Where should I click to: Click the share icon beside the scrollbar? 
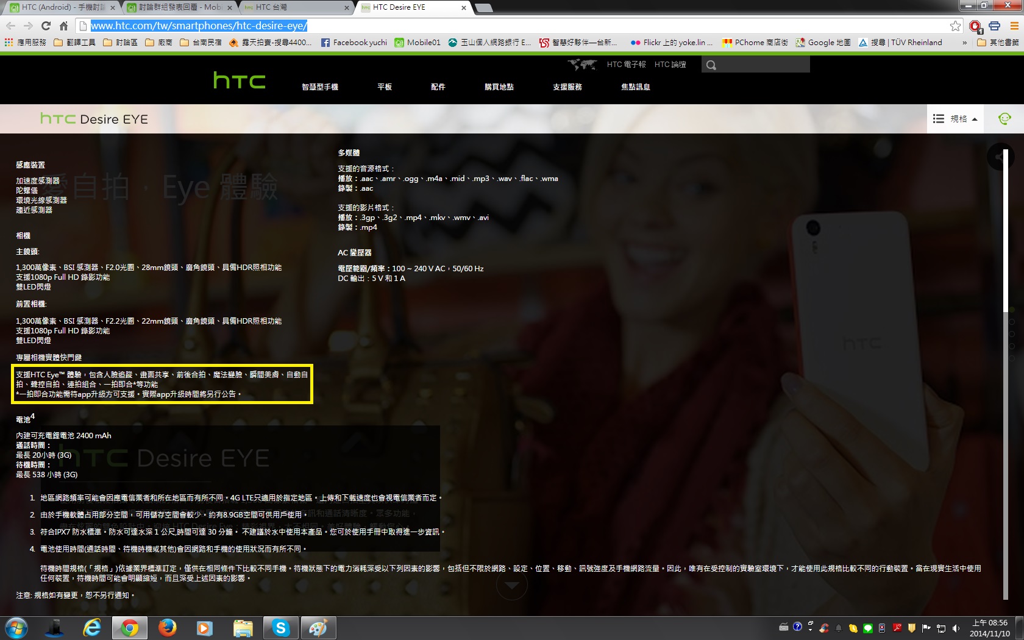point(998,157)
